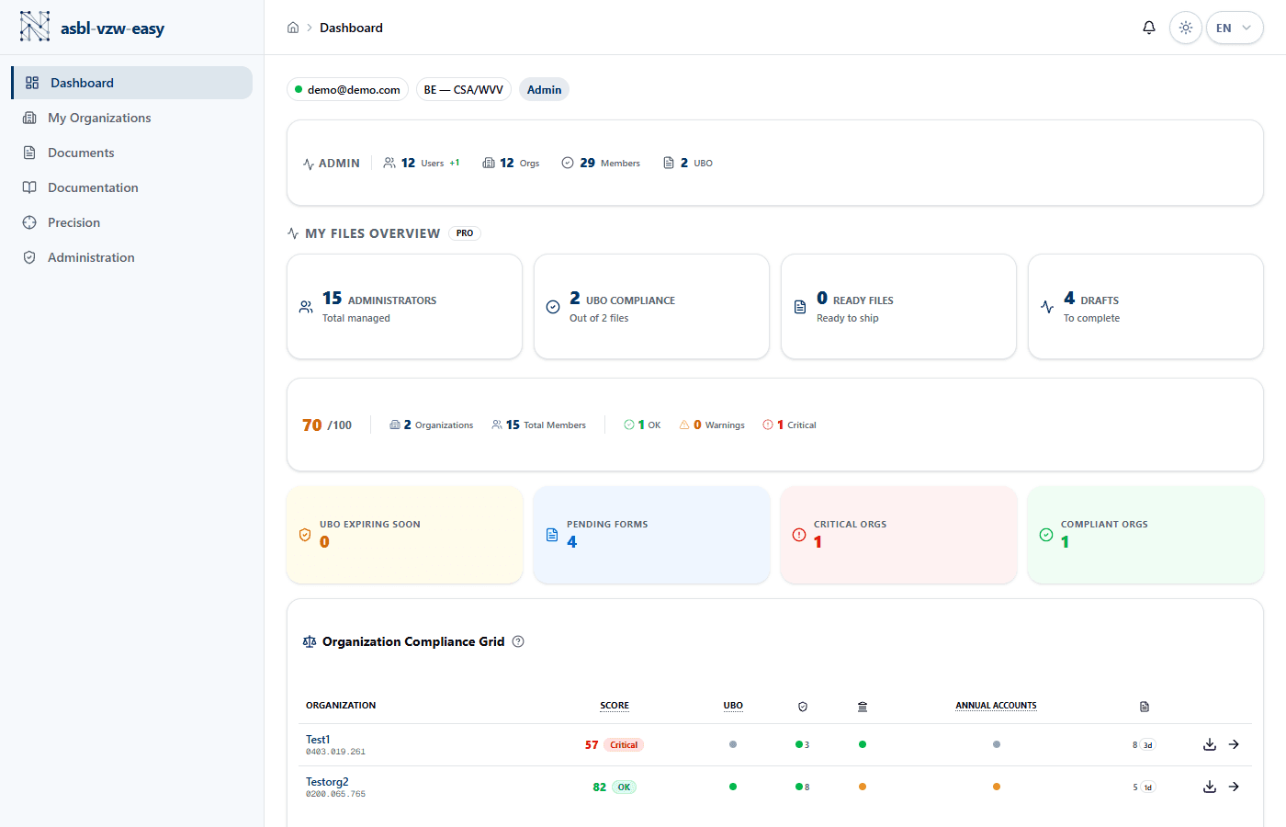Open Testorg2 details with arrow icon
The width and height of the screenshot is (1286, 827).
1234,787
